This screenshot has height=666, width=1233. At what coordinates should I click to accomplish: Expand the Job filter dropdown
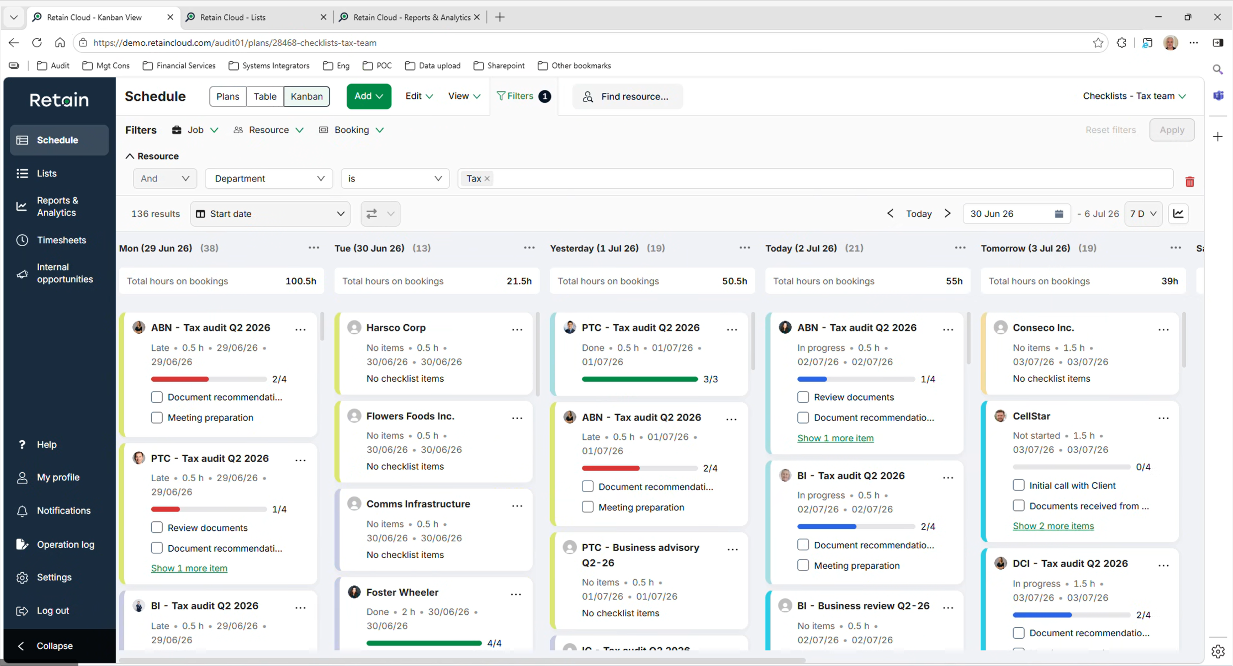[195, 130]
